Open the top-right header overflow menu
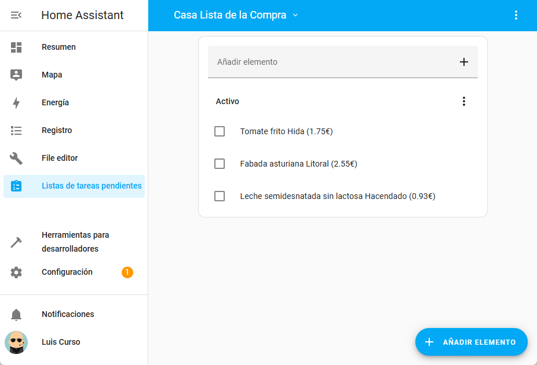 coord(516,15)
